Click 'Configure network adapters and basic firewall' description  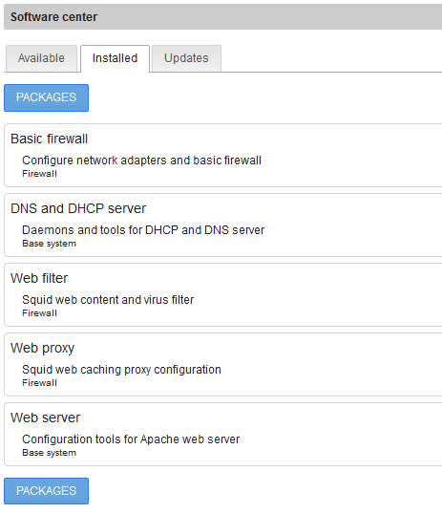click(141, 161)
